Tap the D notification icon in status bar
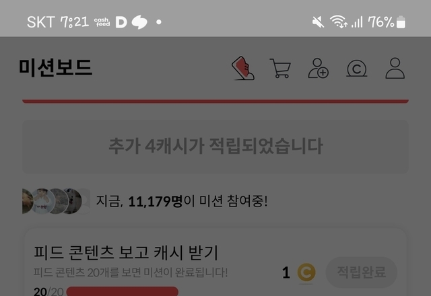Viewport: 431px width, 296px height. pos(121,22)
